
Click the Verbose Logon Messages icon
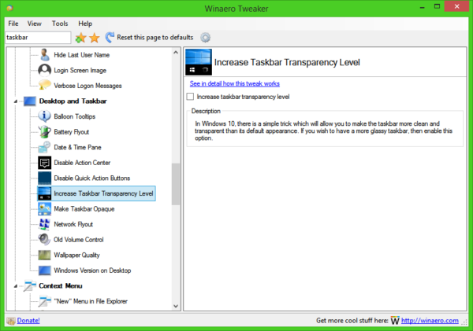pos(45,85)
